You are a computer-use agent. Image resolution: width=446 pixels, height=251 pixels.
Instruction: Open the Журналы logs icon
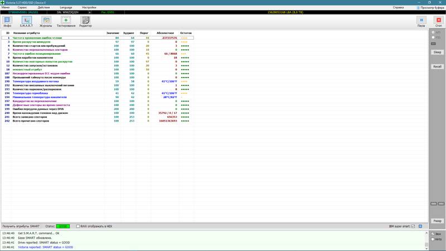pyautogui.click(x=46, y=21)
